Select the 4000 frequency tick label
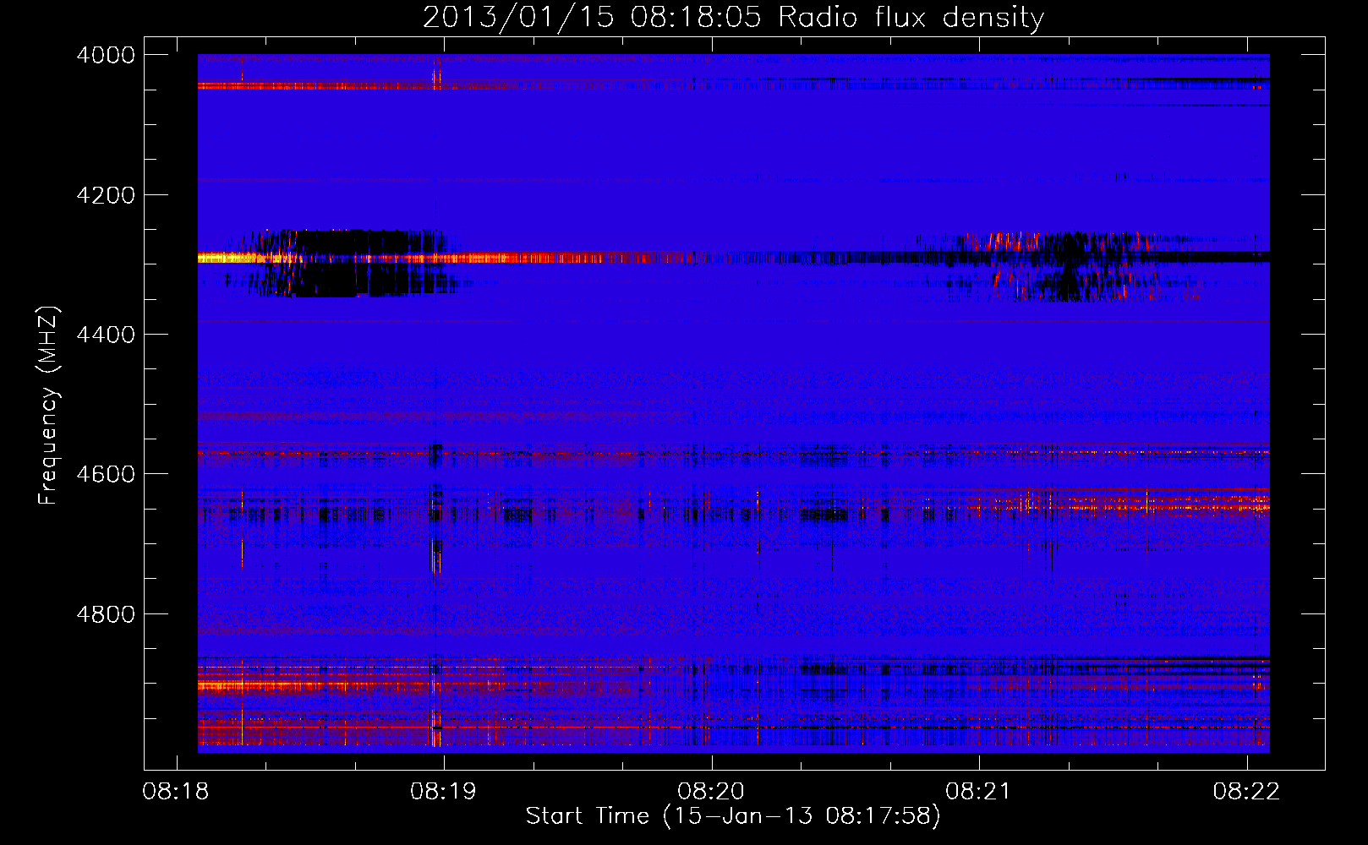The width and height of the screenshot is (1368, 845). pos(106,55)
